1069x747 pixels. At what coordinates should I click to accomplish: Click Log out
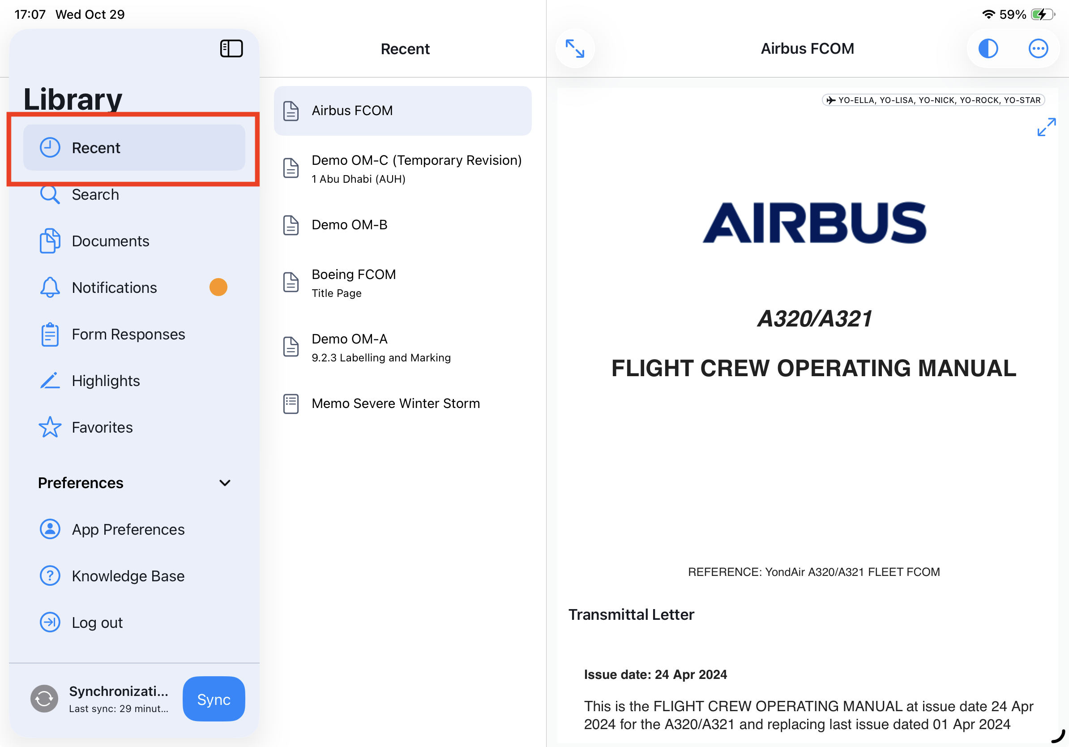(x=97, y=622)
